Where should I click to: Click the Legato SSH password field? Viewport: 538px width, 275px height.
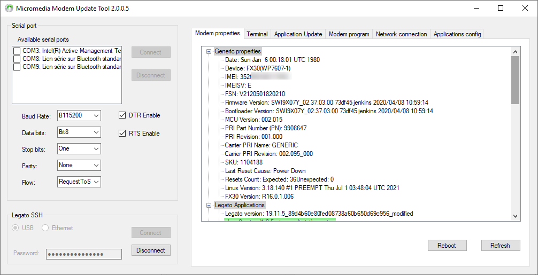pos(84,254)
